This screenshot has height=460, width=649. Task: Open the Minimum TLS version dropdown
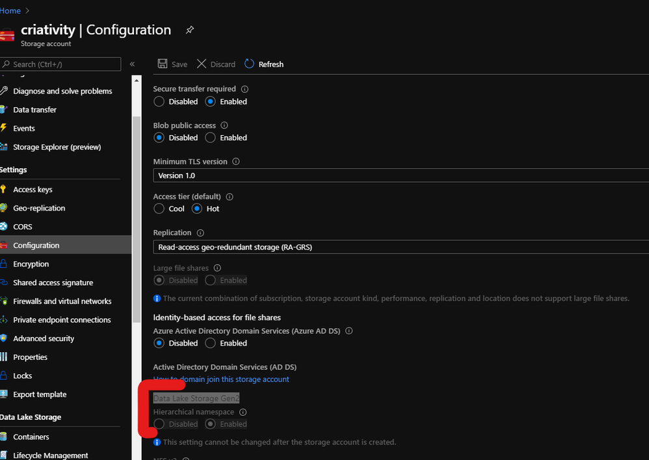click(401, 175)
